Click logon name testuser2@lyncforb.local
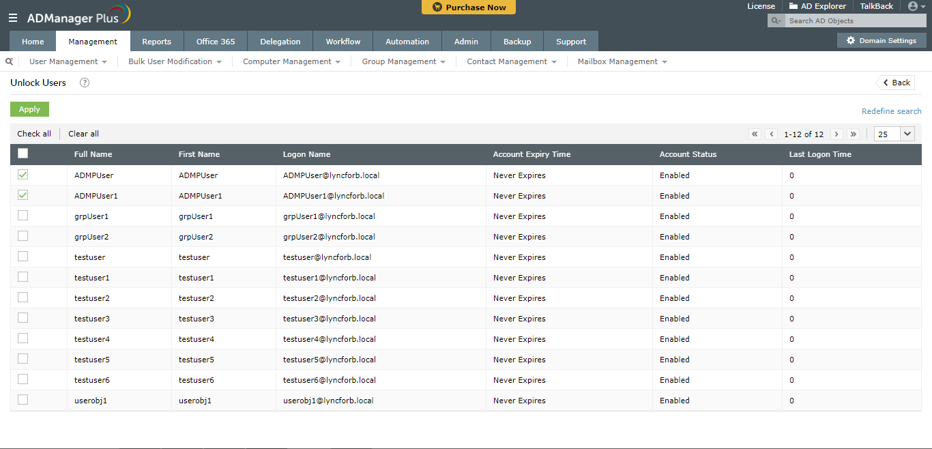 click(x=330, y=298)
